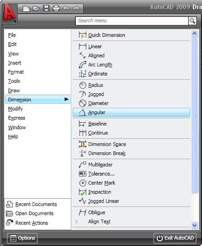Image resolution: width=202 pixels, height=246 pixels.
Task: Expand the Dimension submenu arrow
Action: pyautogui.click(x=66, y=99)
